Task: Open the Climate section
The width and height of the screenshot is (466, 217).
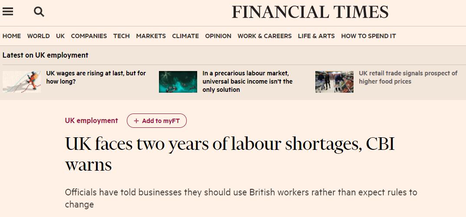Action: tap(185, 36)
